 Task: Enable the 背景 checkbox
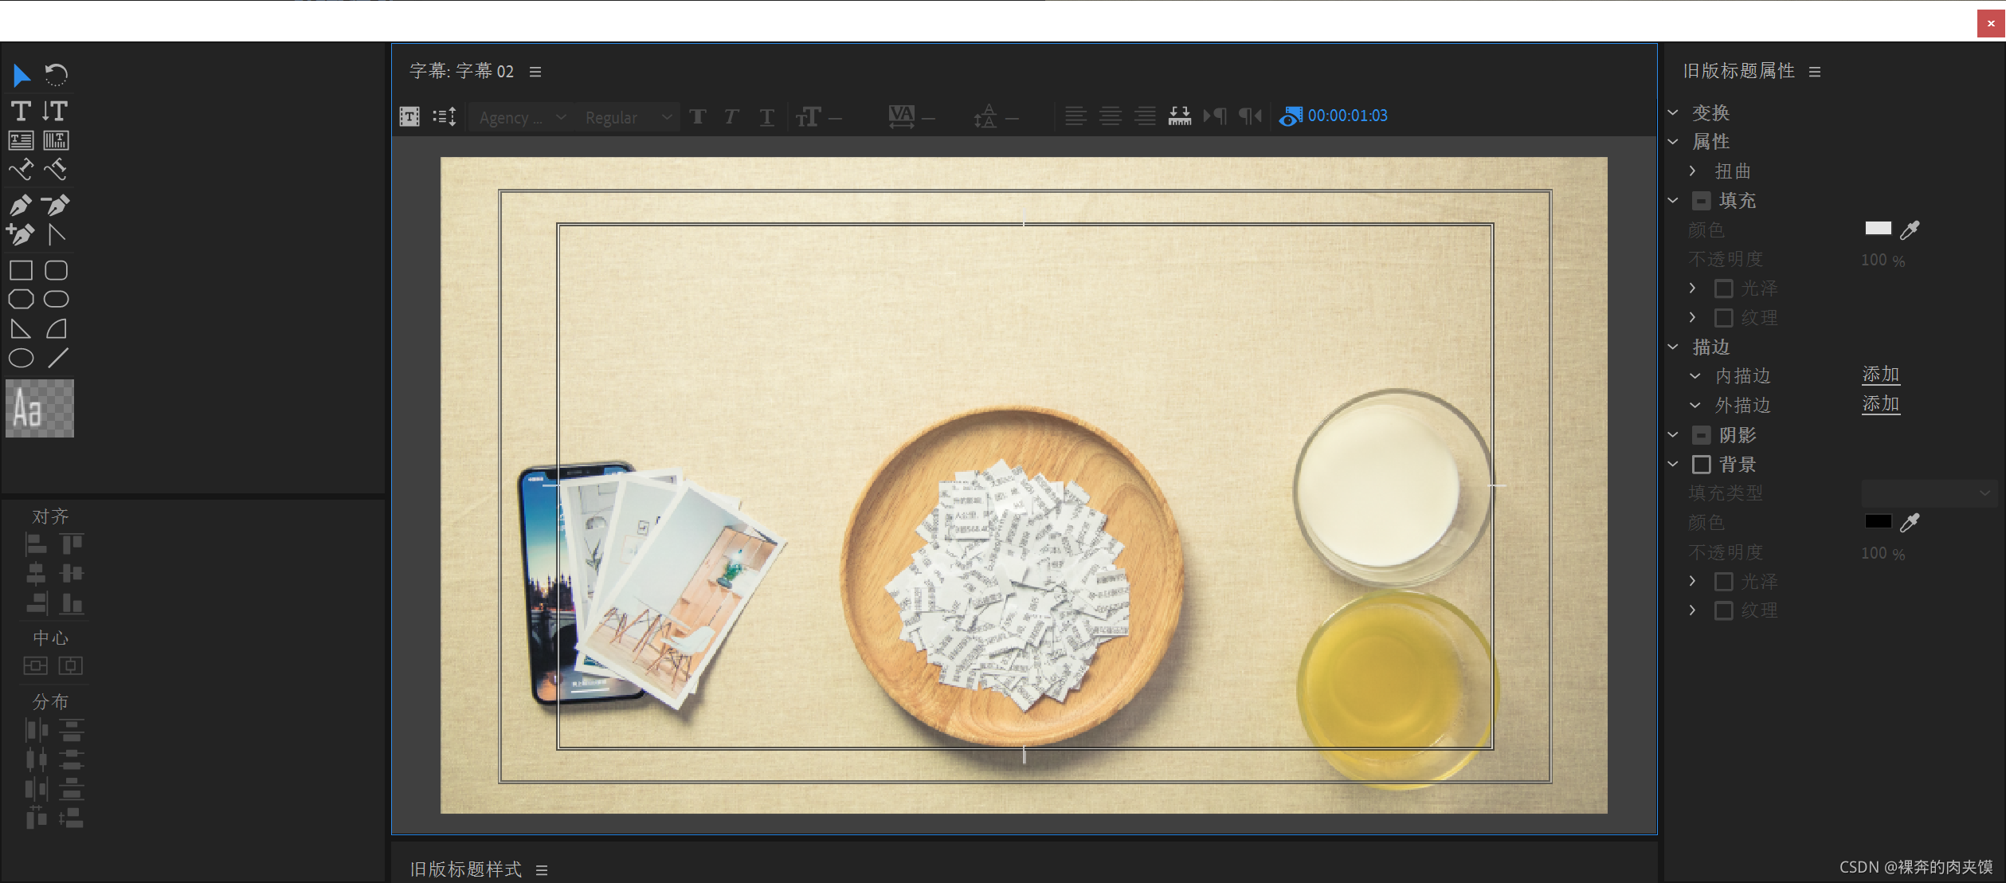pos(1702,465)
